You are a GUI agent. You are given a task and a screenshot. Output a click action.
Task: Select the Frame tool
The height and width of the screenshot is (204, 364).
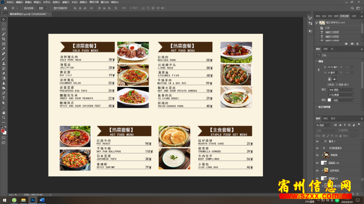point(4,44)
